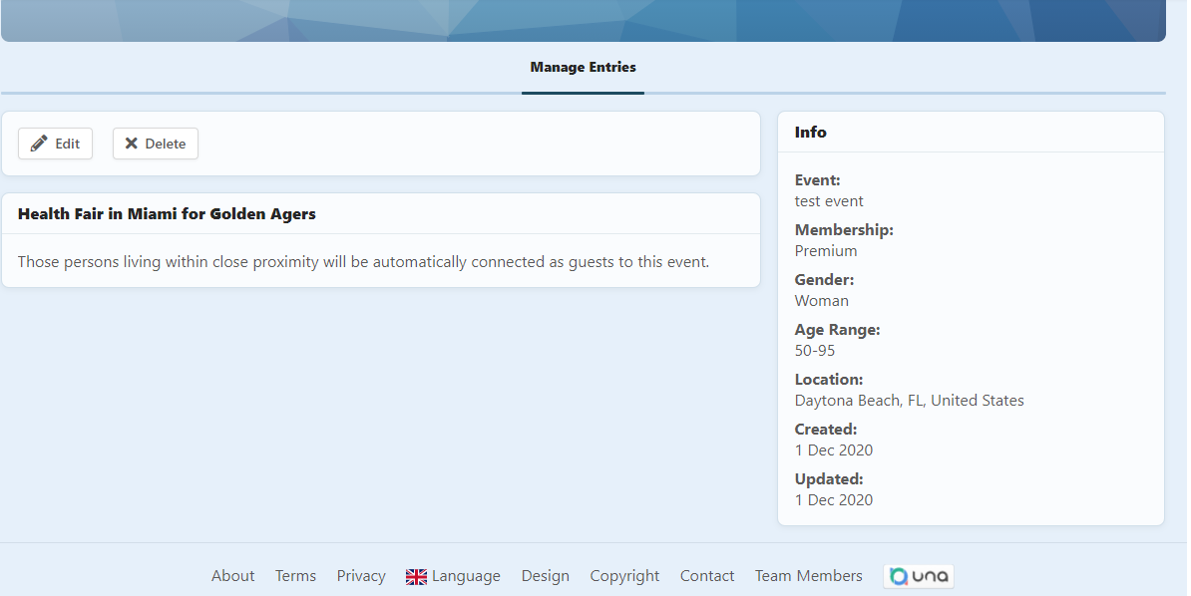Click the UK flag icon in the footer

(416, 576)
